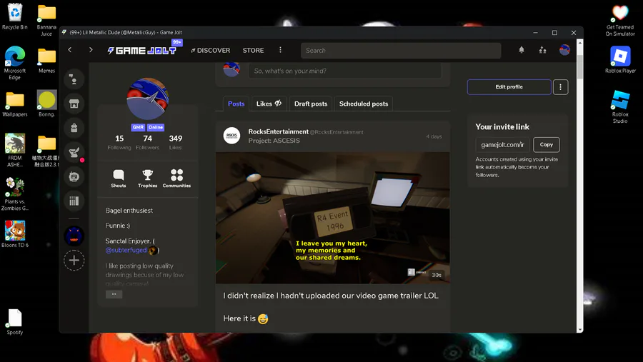Open the FROM ASHE... desktop icon
This screenshot has width=643, height=362.
coord(15,150)
